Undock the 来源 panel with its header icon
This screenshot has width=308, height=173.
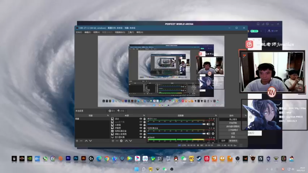pyautogui.click(x=144, y=116)
